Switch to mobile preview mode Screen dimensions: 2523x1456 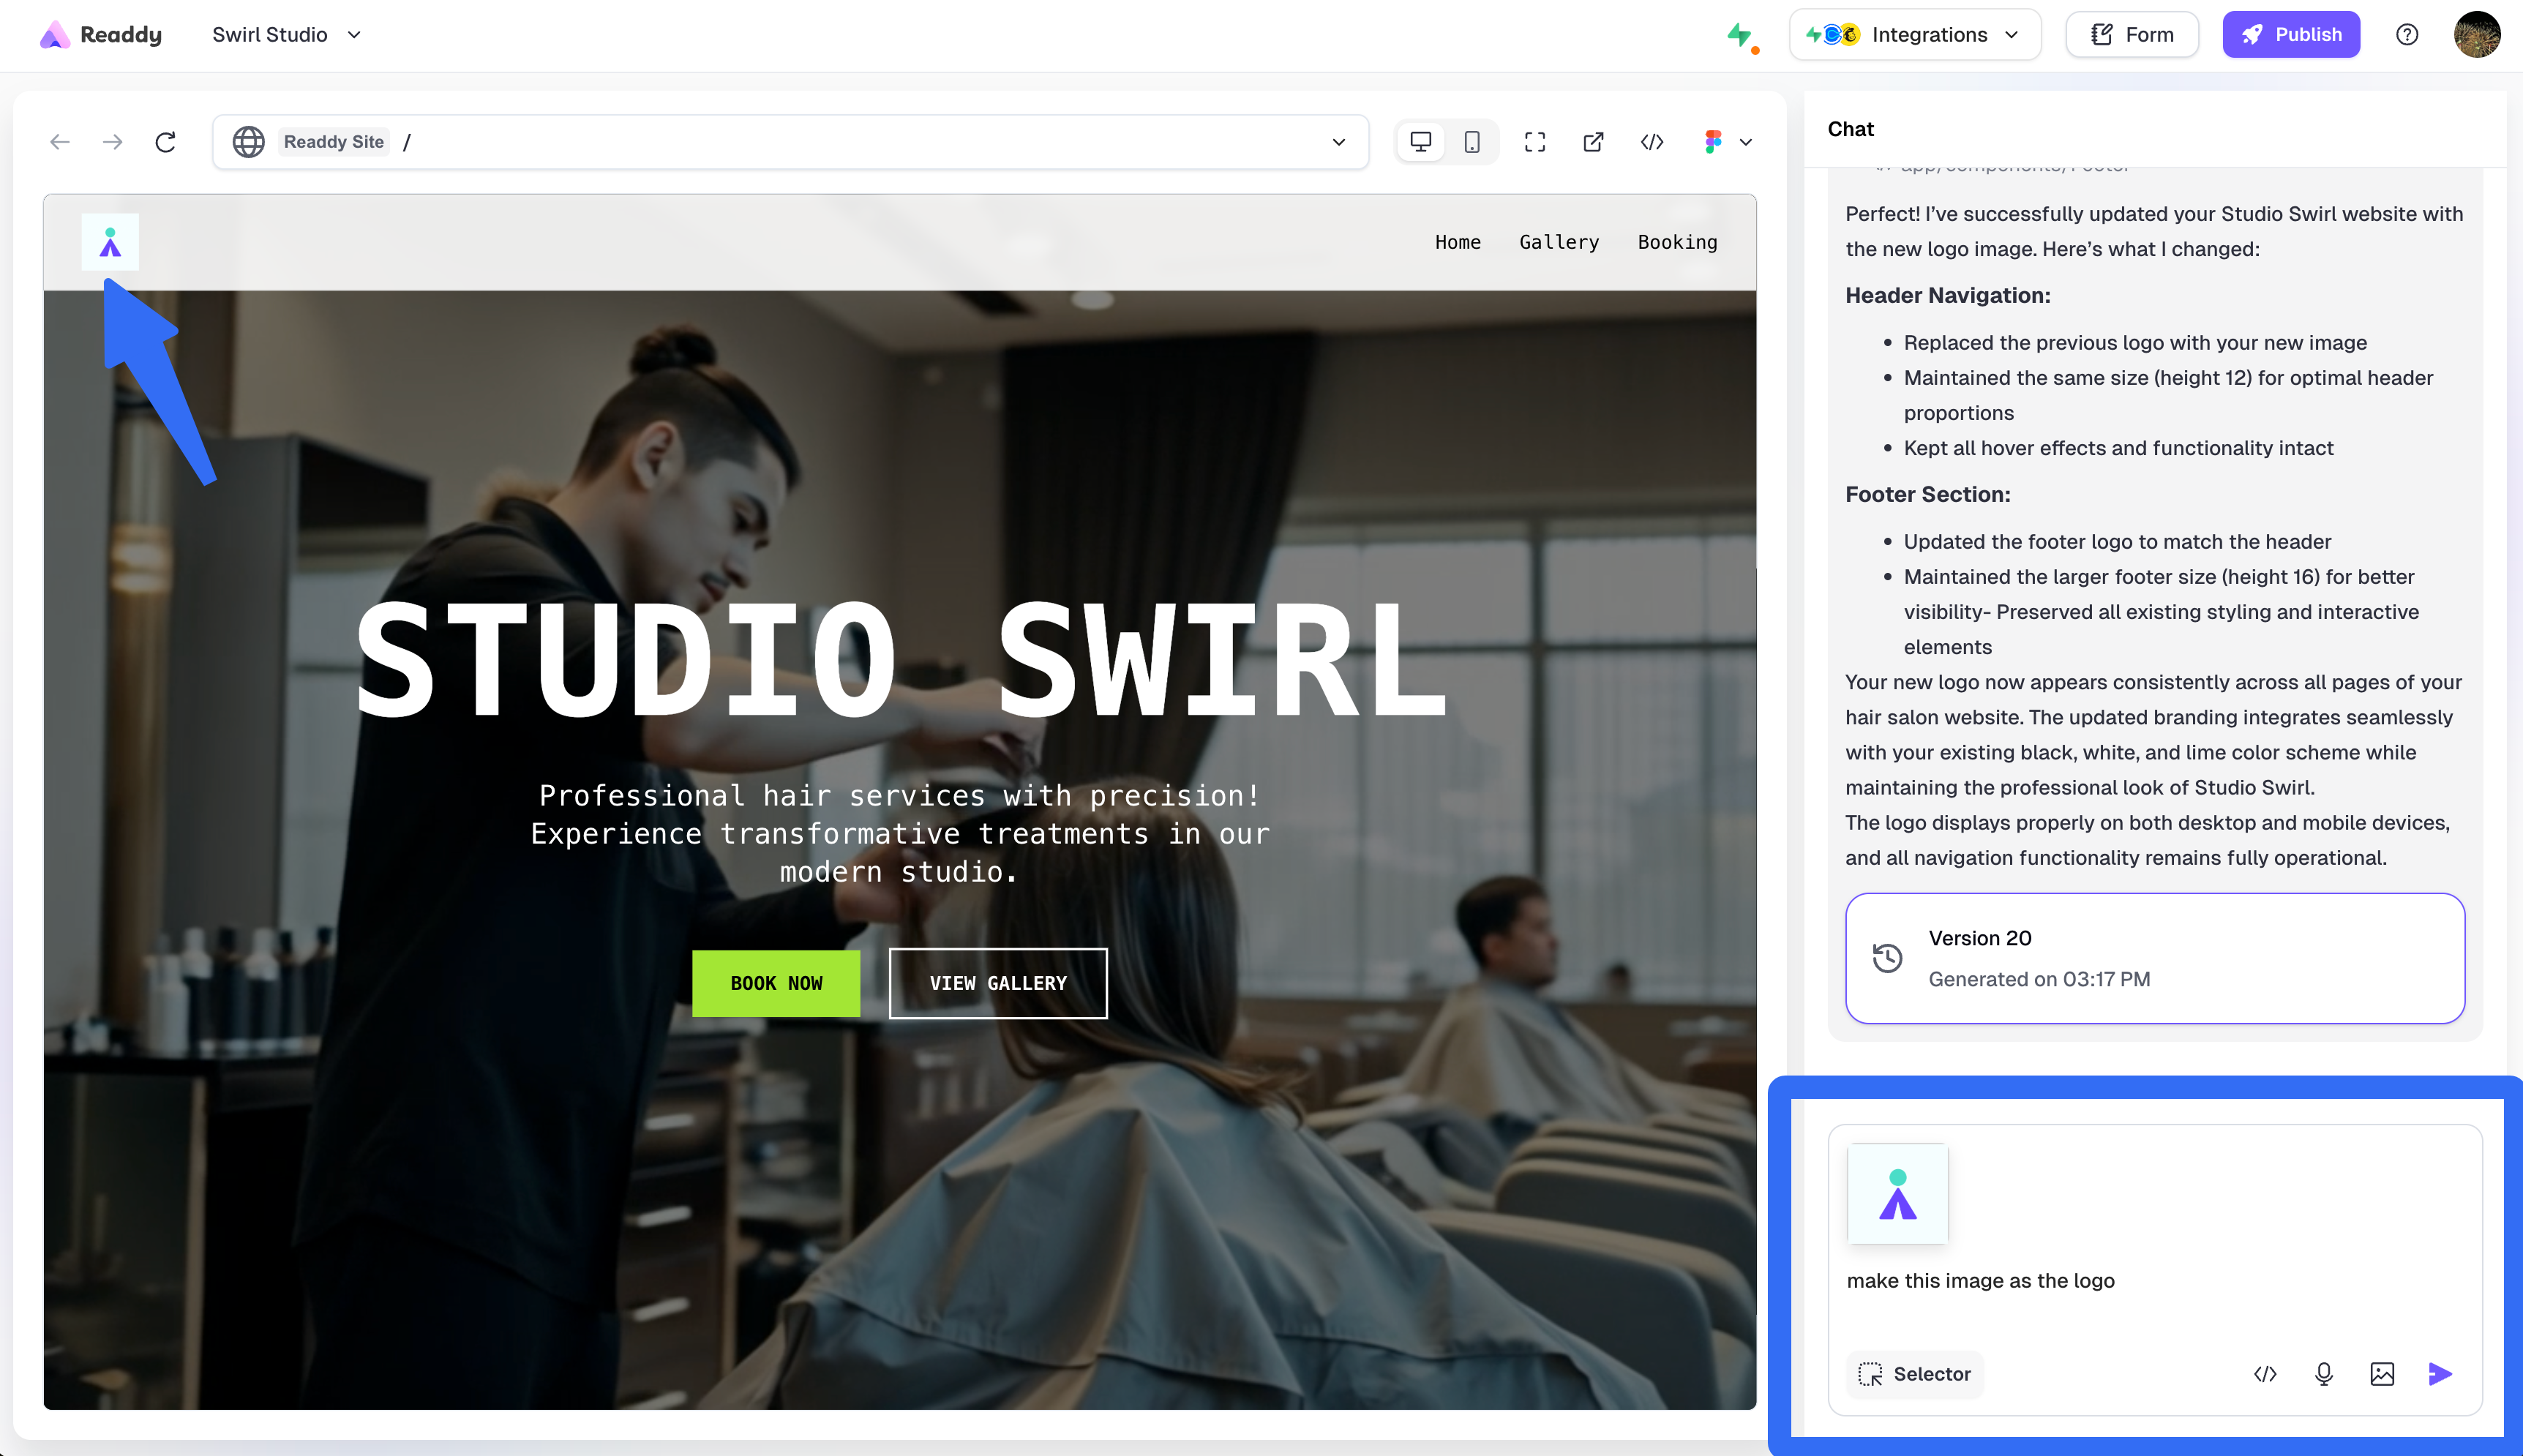click(1472, 142)
